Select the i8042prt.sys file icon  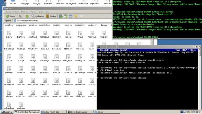33,45
